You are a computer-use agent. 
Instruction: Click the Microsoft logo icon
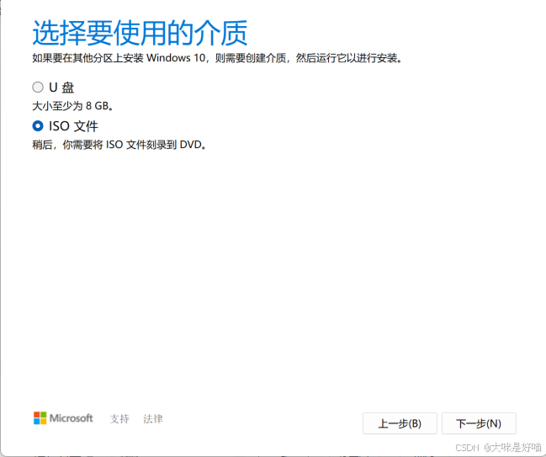40,418
